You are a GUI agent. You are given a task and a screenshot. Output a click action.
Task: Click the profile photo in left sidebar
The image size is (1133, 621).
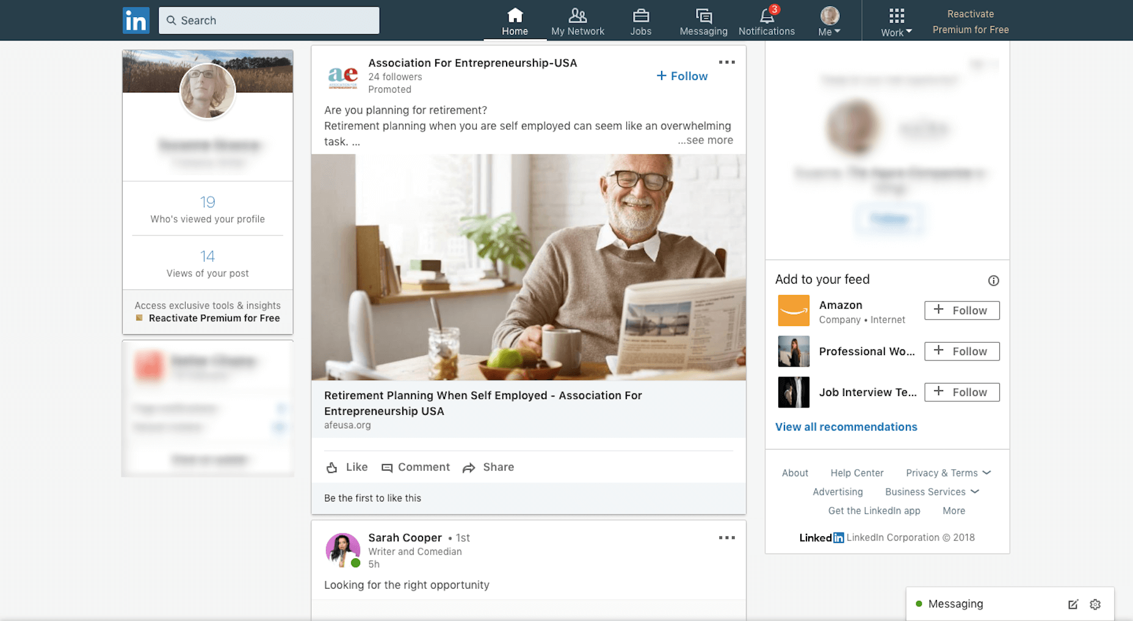[208, 91]
